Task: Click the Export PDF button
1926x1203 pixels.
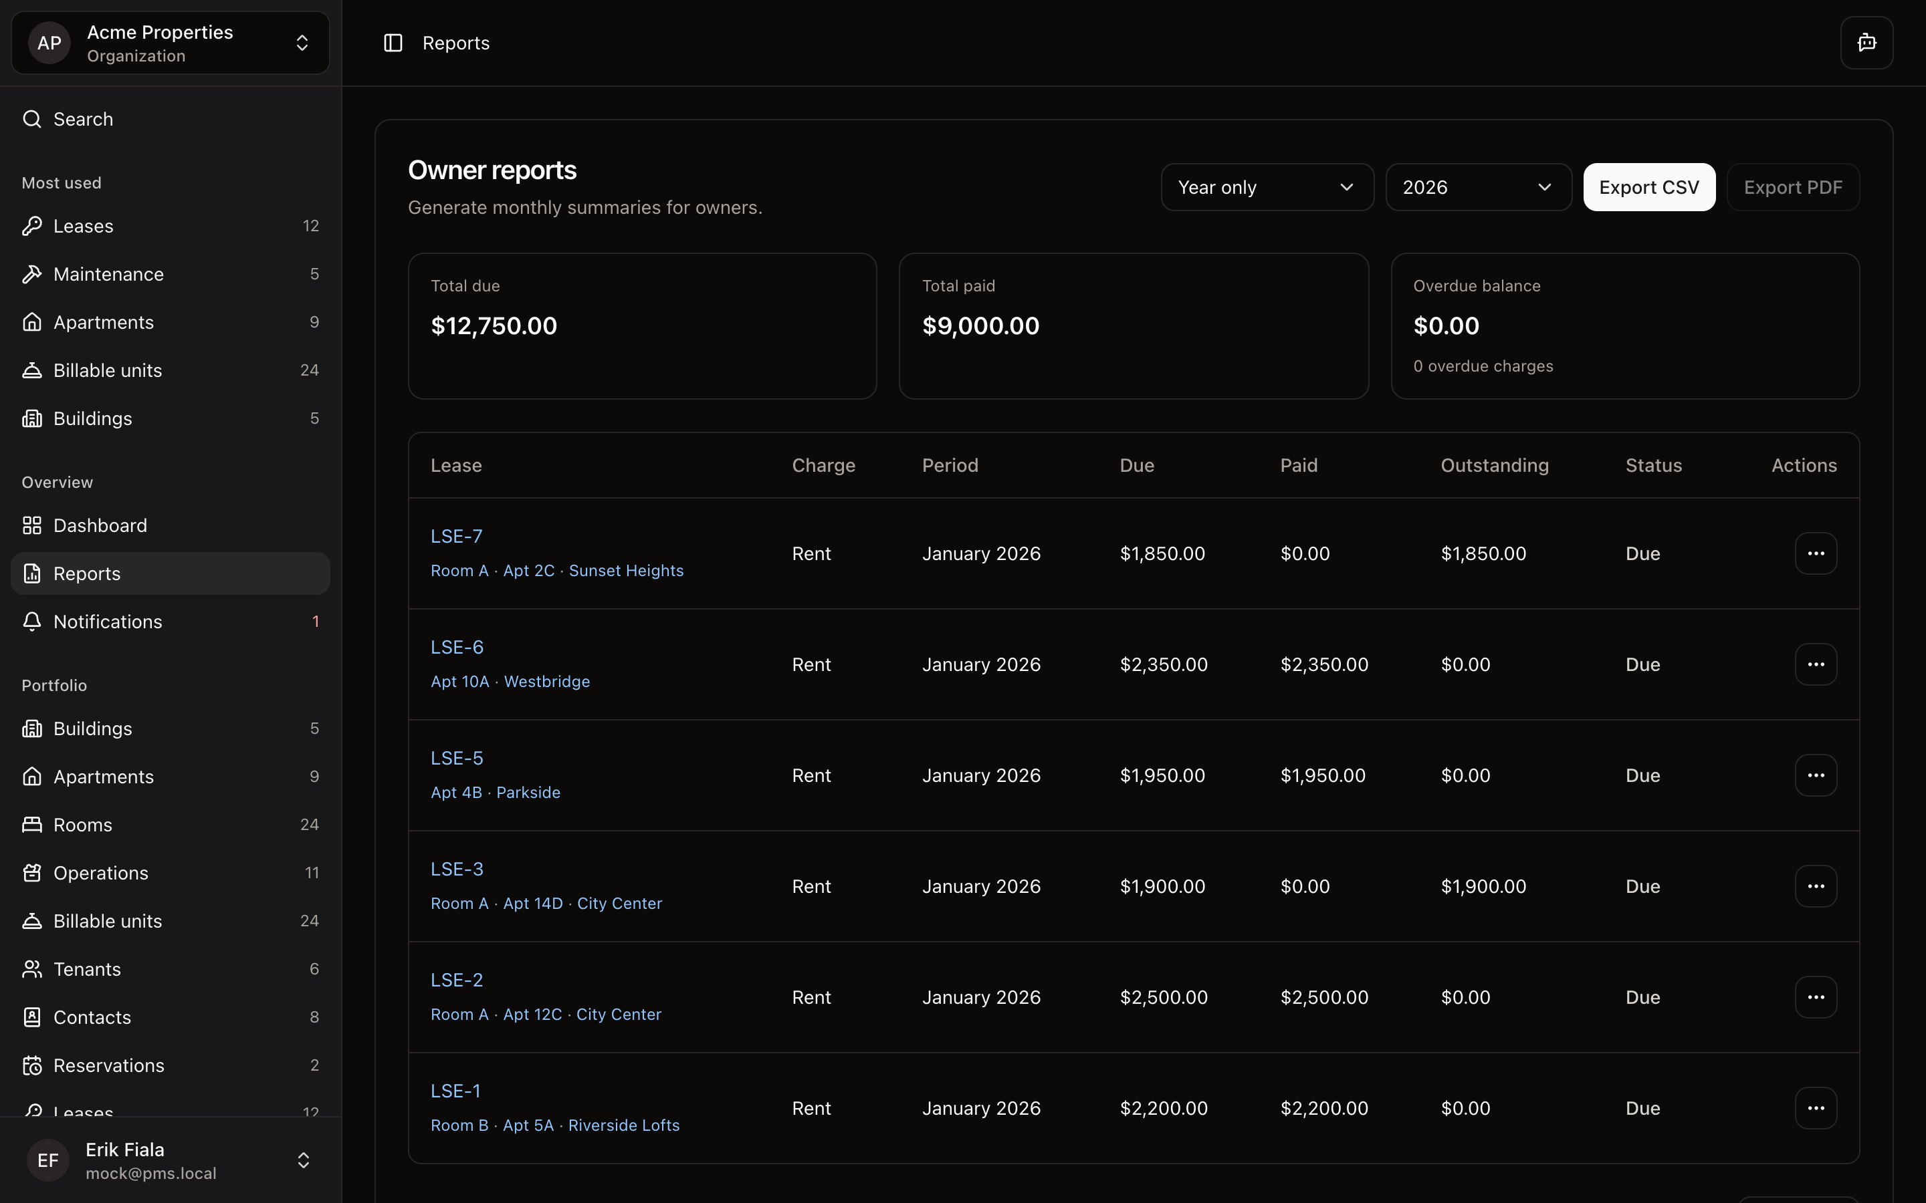Action: click(1792, 187)
